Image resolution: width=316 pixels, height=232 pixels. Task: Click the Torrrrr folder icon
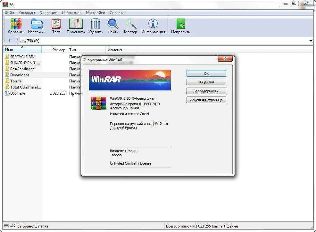7,81
